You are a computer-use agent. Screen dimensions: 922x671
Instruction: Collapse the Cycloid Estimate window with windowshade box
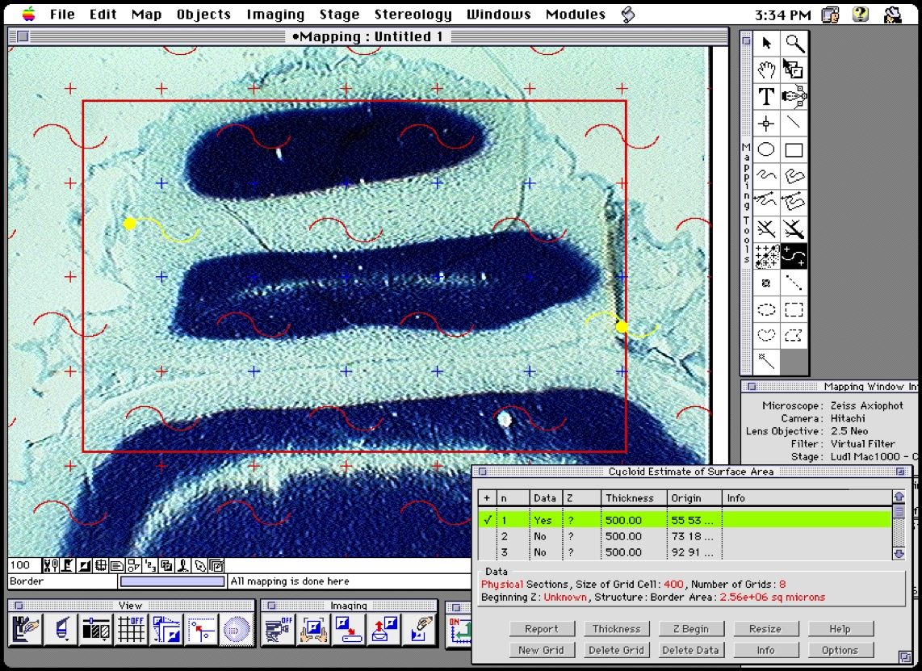(900, 472)
